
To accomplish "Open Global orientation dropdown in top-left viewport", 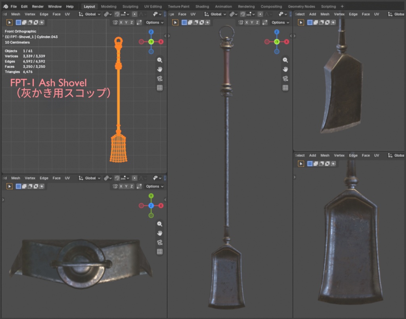I will 90,14.
